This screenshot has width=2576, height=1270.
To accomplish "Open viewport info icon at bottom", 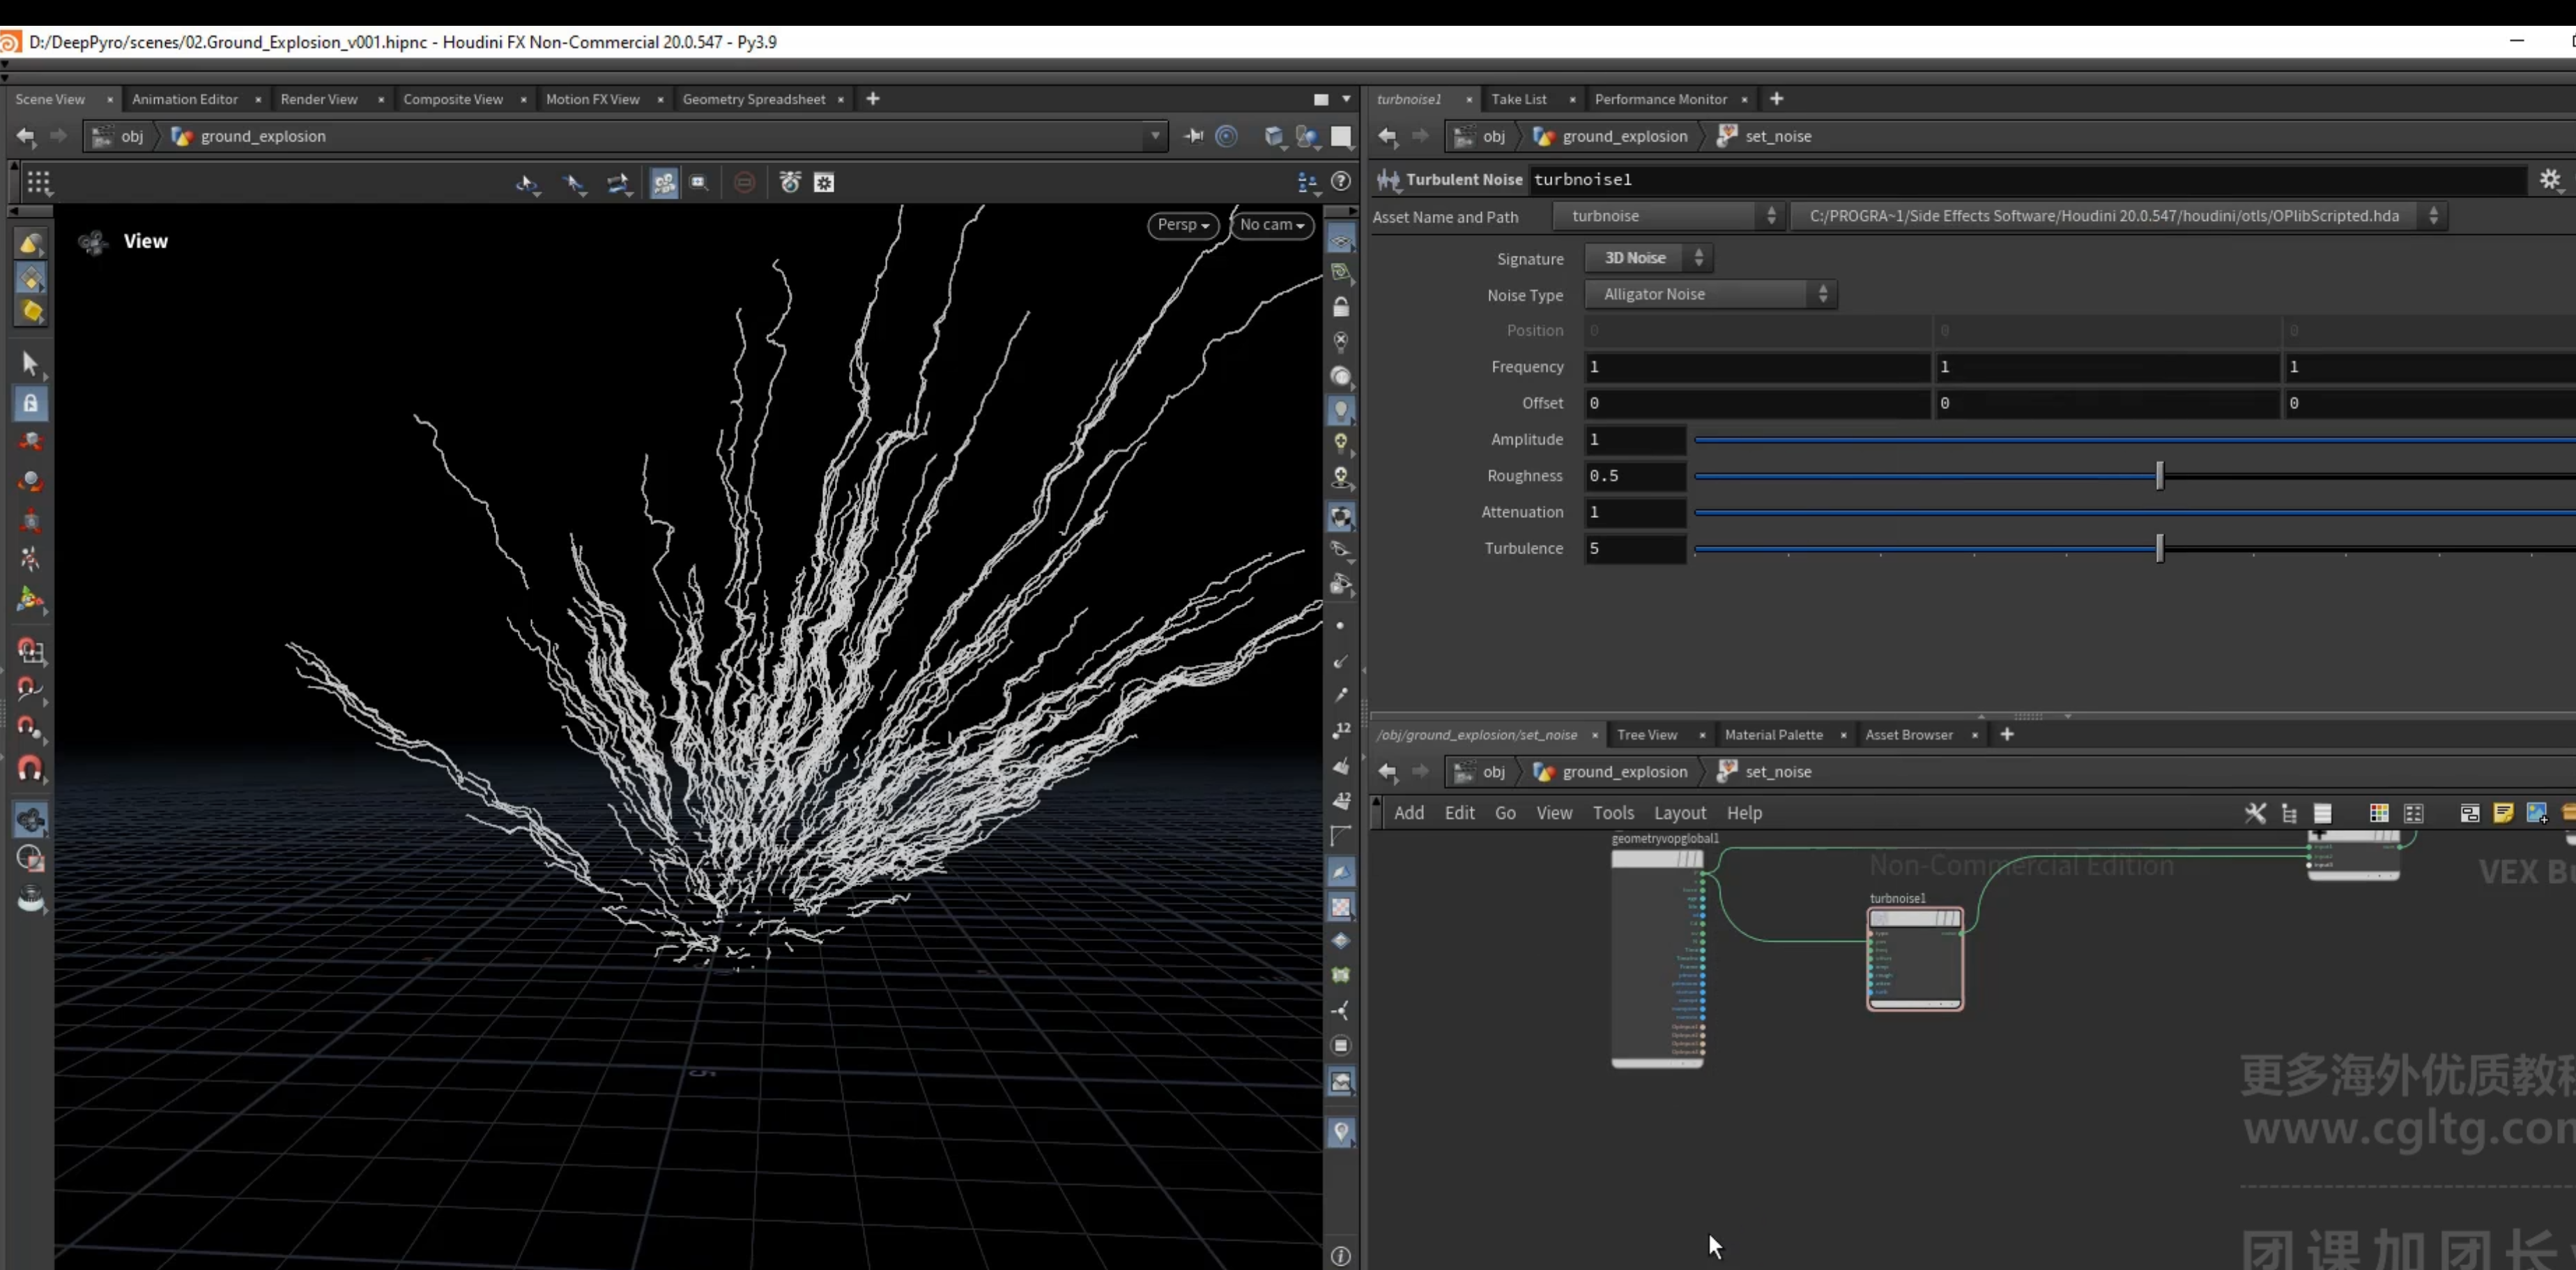I will pos(1341,1256).
